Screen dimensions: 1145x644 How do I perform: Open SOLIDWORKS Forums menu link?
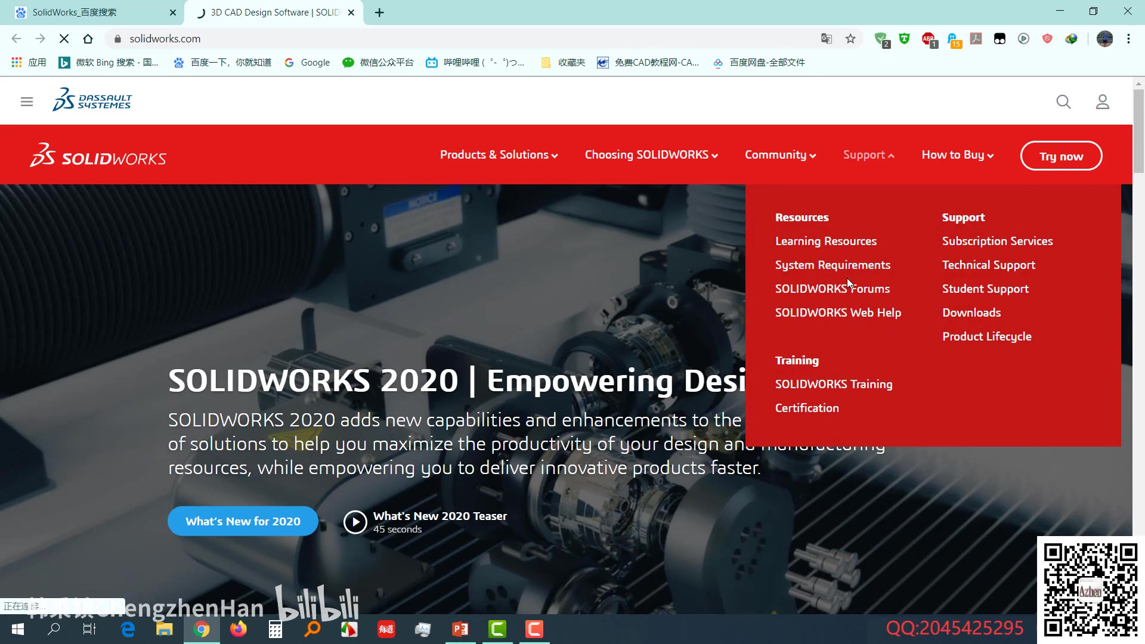click(x=833, y=289)
